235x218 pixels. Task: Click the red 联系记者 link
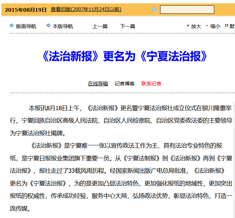[151, 84]
